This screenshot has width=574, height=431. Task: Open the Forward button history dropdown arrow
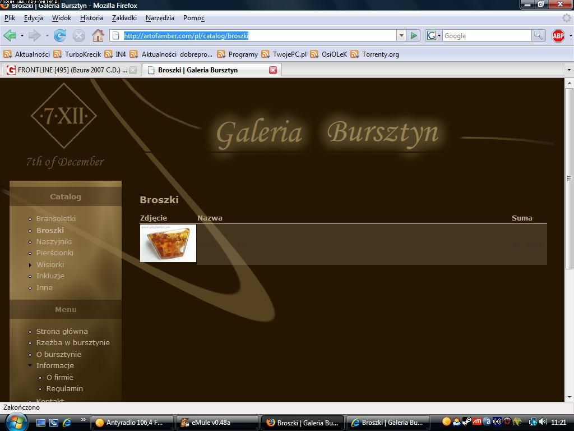pyautogui.click(x=47, y=35)
